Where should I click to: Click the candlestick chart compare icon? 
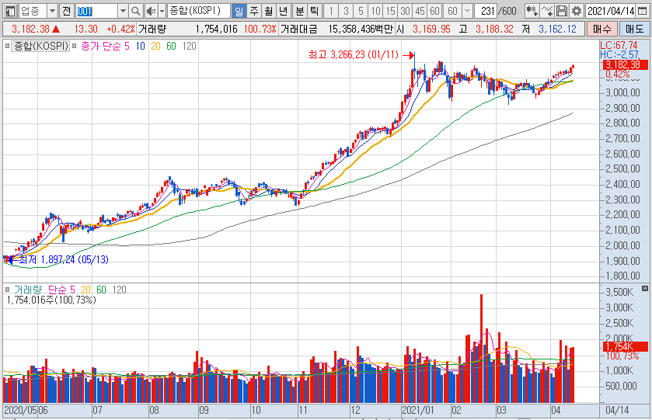pyautogui.click(x=532, y=11)
